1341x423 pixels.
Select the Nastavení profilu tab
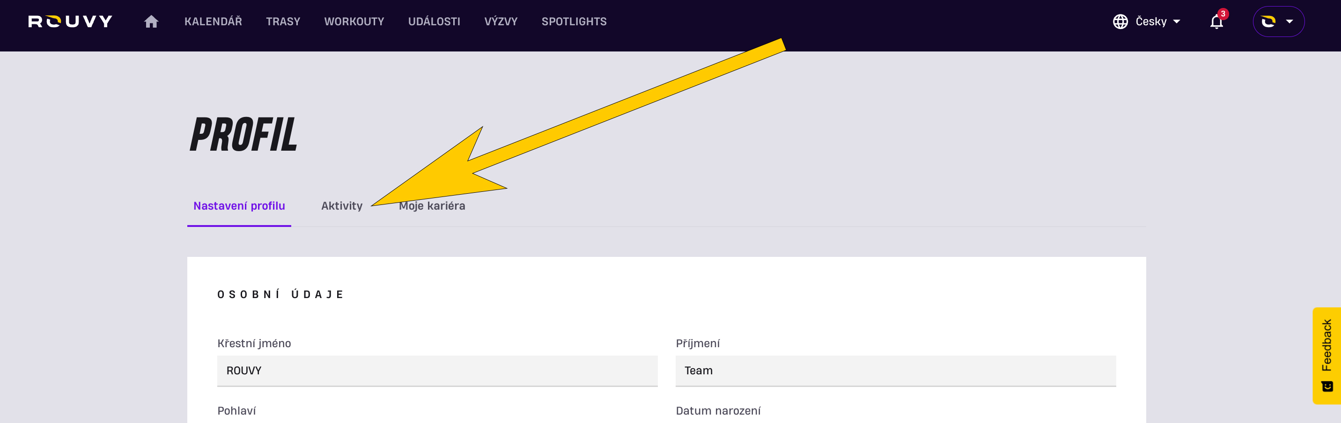pos(239,206)
